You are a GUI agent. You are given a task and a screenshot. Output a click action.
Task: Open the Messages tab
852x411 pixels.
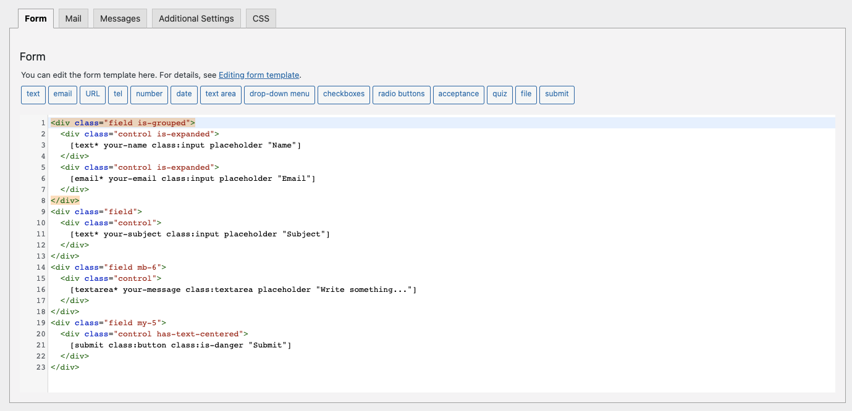(x=120, y=19)
